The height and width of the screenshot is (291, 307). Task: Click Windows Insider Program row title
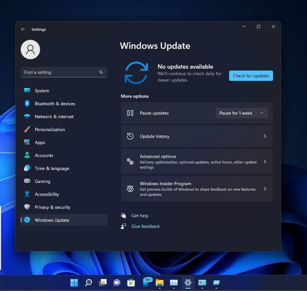[165, 184]
